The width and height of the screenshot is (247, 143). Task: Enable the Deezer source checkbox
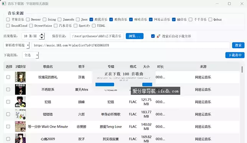tap(28, 19)
